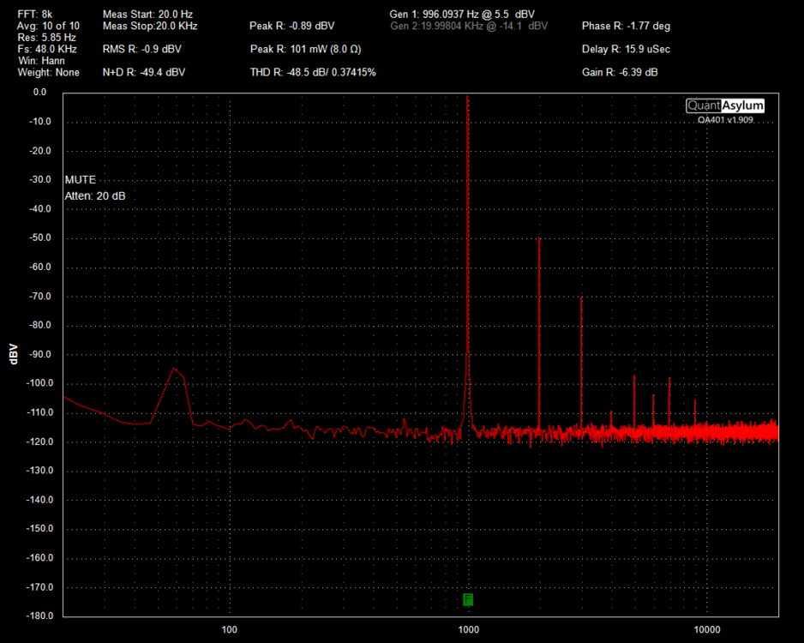Click the THD R measurement readout

click(x=313, y=73)
